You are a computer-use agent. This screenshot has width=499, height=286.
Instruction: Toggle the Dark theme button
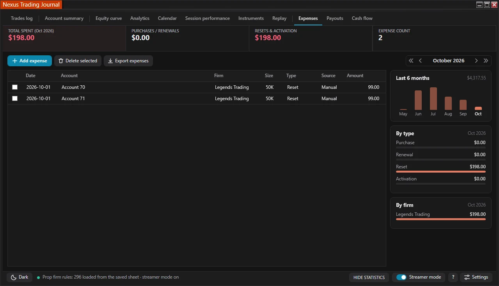[20, 277]
